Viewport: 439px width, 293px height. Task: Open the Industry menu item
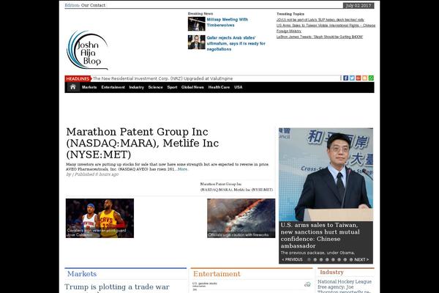[x=136, y=87]
